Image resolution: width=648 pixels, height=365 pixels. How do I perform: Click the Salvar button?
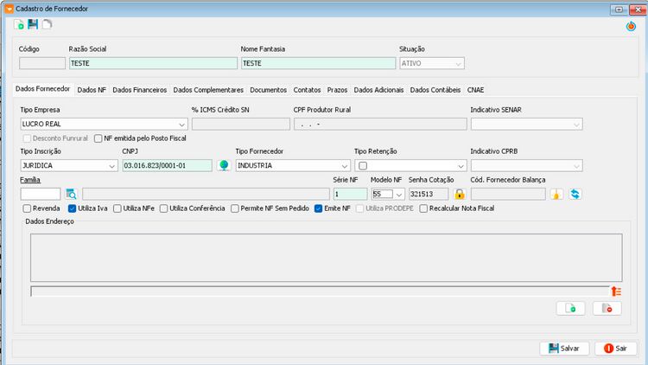click(564, 349)
